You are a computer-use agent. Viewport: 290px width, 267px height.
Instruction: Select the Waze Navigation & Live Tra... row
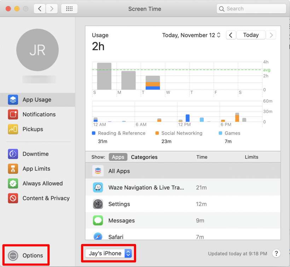[183, 187]
